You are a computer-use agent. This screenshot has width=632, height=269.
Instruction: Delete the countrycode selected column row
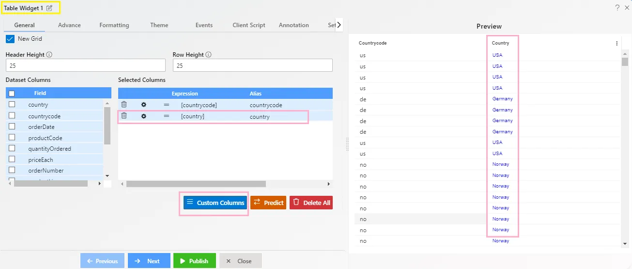tap(124, 105)
